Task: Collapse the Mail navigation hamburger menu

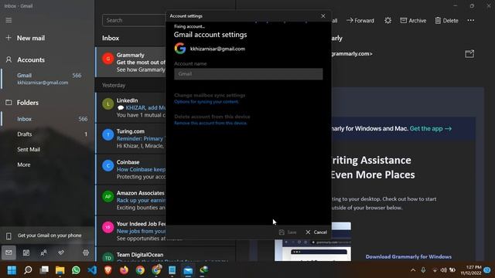Action: 9,20
